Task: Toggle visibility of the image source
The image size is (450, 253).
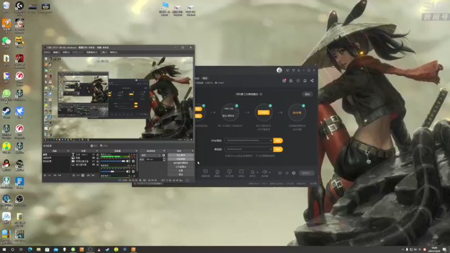Action: (93, 158)
